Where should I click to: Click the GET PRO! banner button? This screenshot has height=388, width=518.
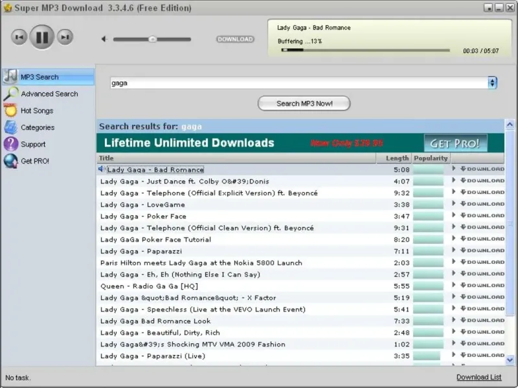coord(456,143)
